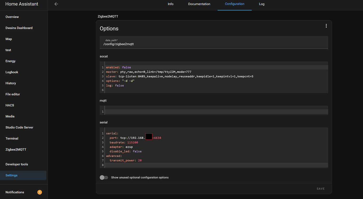
Task: Enable show unused optional configuration options
Action: coord(104,177)
